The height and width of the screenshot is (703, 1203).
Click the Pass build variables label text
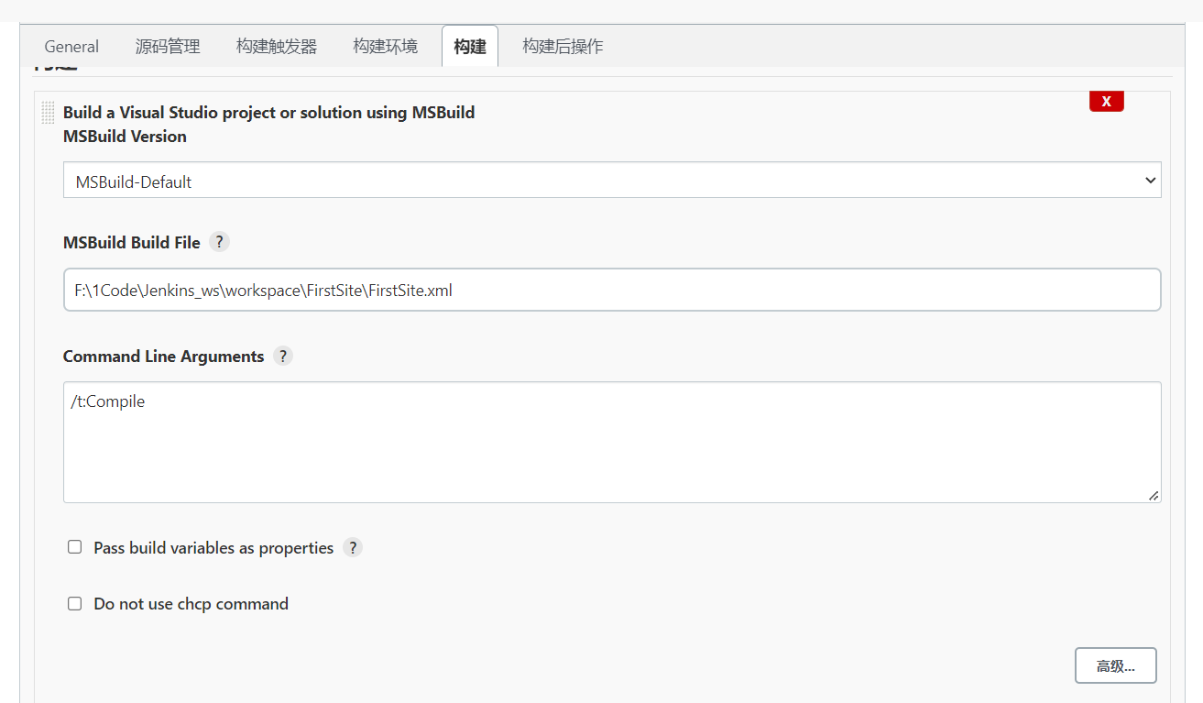(x=213, y=548)
